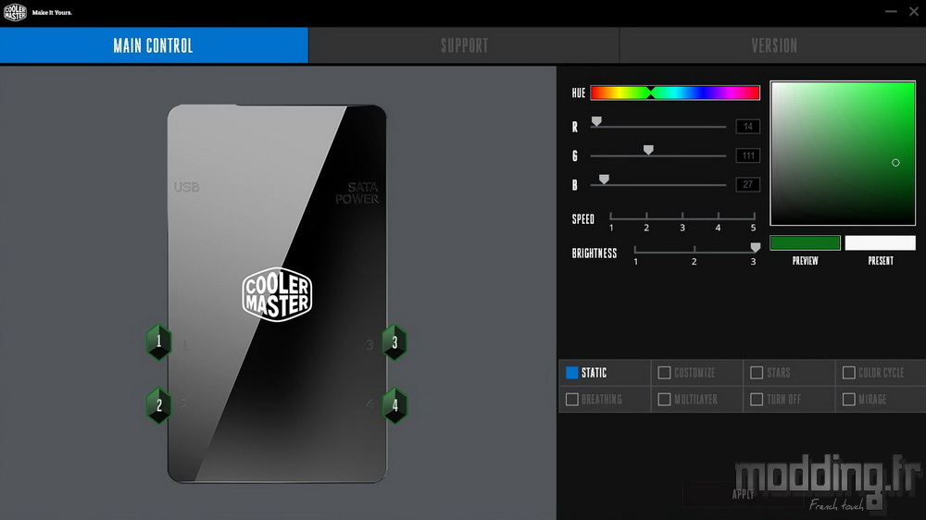
Task: Enable the Multilayer lighting mode
Action: click(x=664, y=400)
